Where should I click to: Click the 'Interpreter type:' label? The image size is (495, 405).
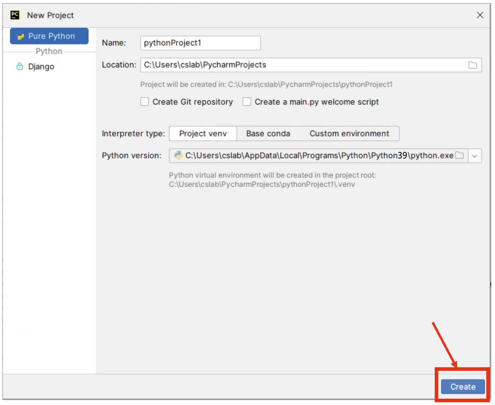(133, 133)
